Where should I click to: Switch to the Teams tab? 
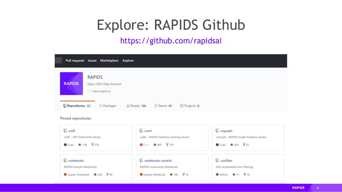[x=163, y=106]
